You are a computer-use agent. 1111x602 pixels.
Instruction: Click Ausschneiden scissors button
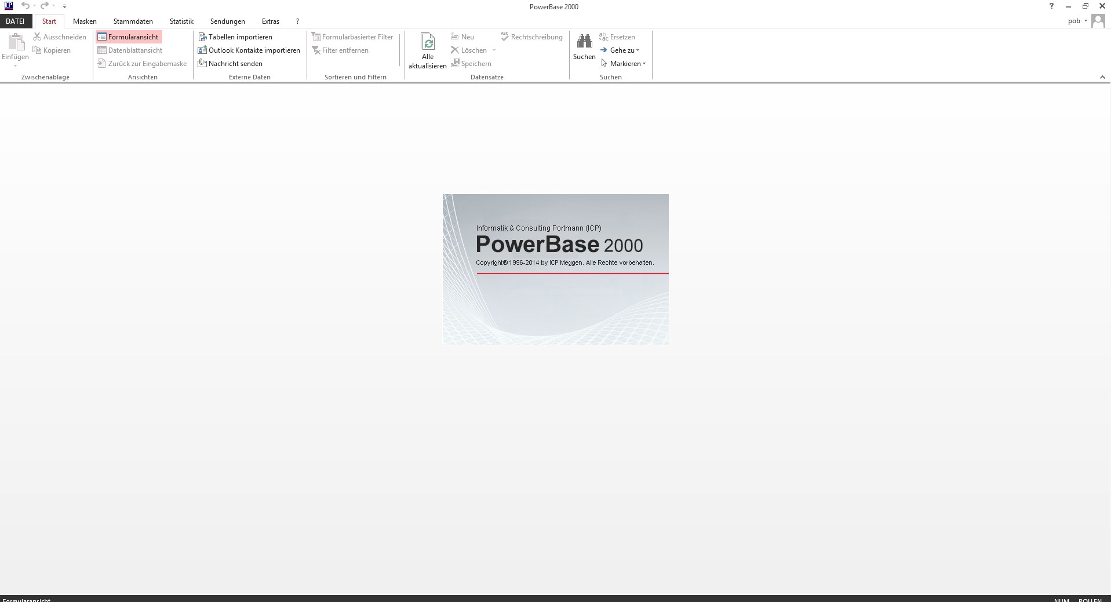pos(60,37)
